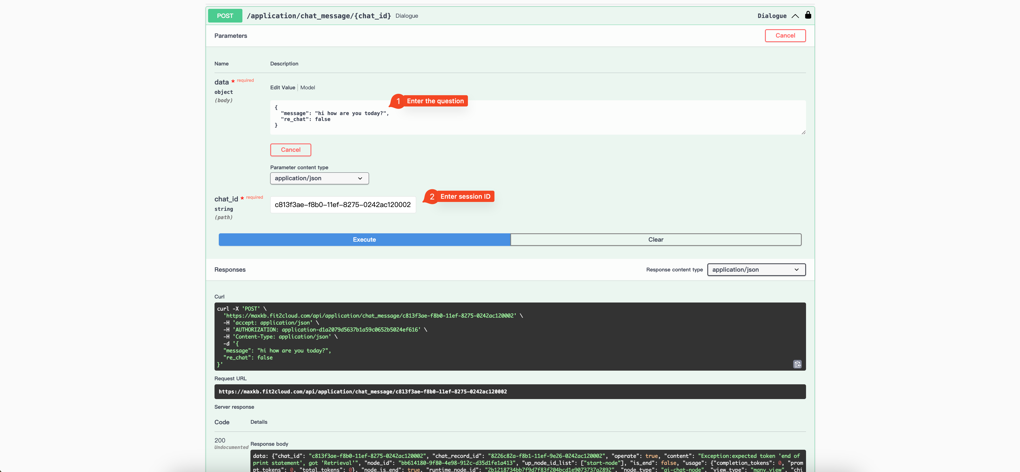This screenshot has width=1020, height=472.
Task: Click the Curl command code block
Action: click(x=510, y=337)
